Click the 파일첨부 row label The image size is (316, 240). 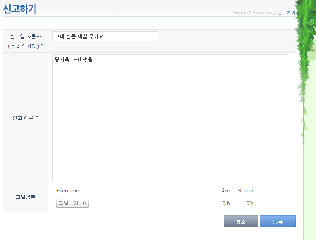(26, 197)
